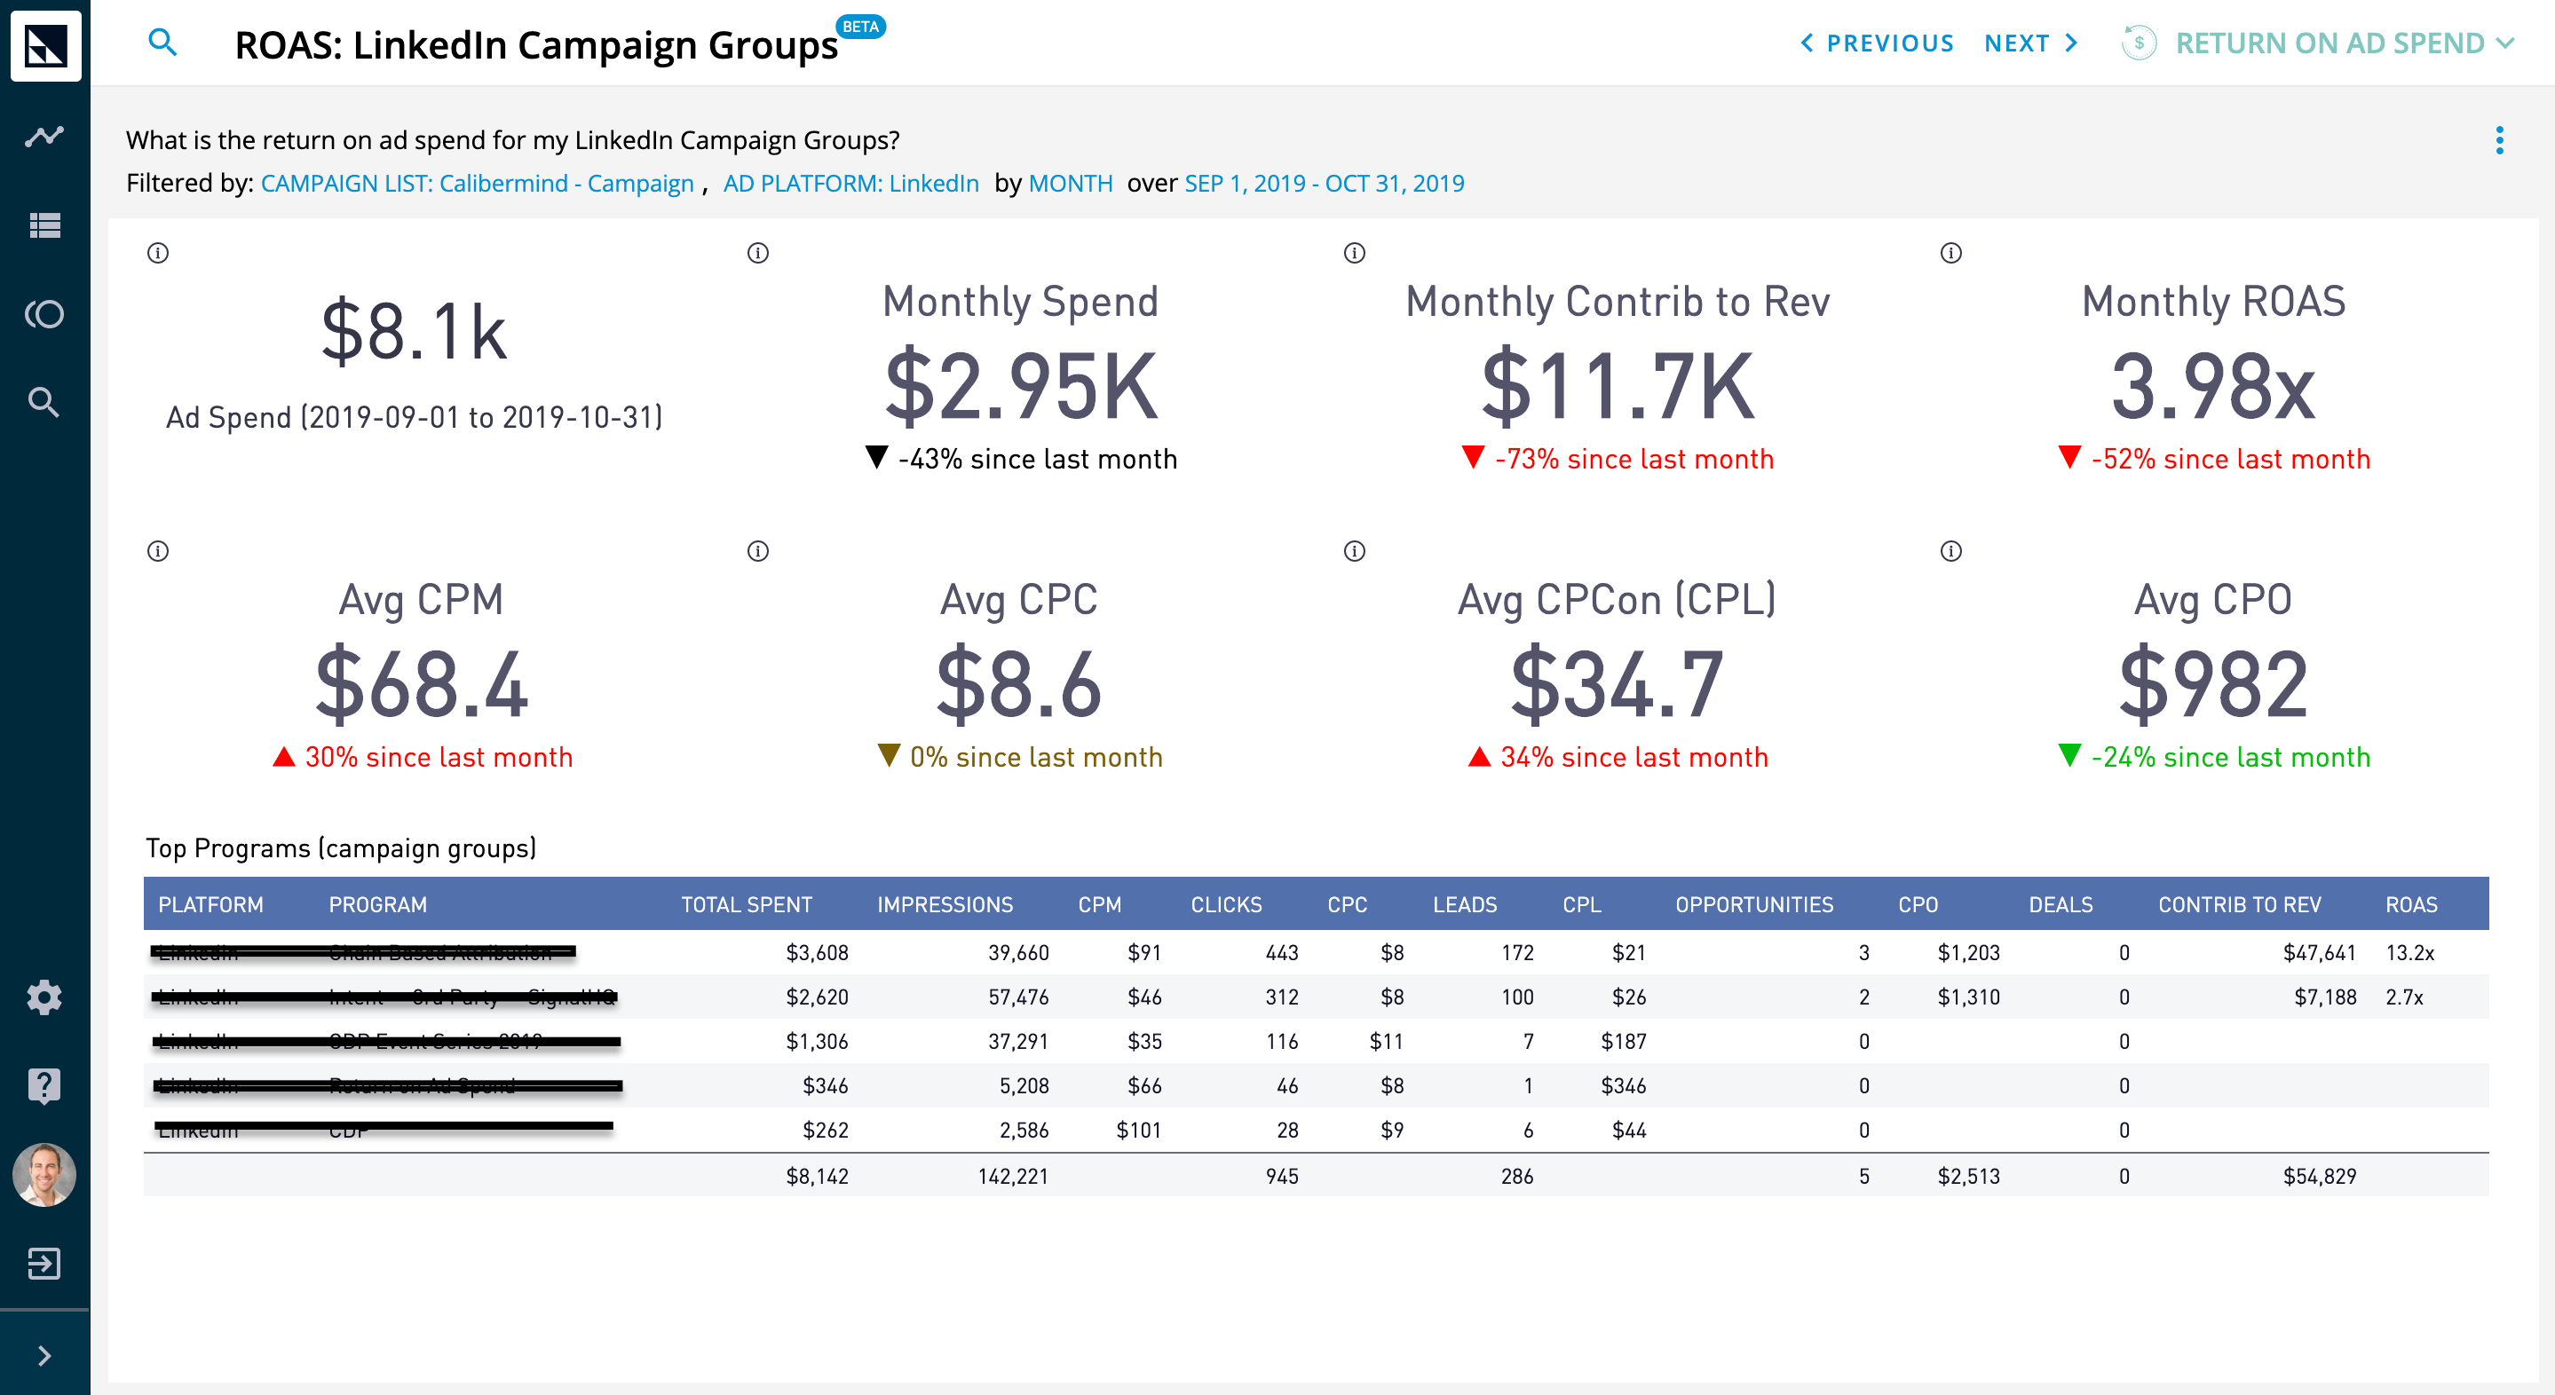Open info icon for Avg CPO tile
The height and width of the screenshot is (1395, 2555).
click(x=1951, y=551)
